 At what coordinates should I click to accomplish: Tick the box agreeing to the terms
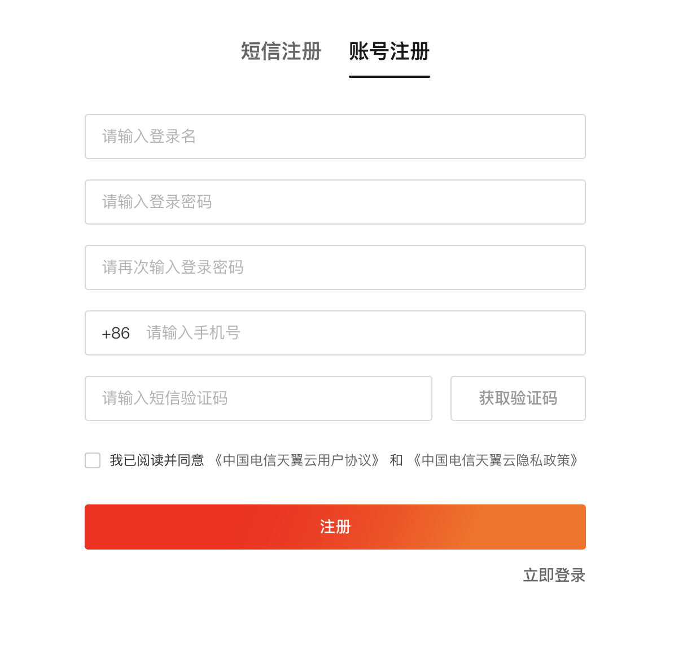(93, 460)
